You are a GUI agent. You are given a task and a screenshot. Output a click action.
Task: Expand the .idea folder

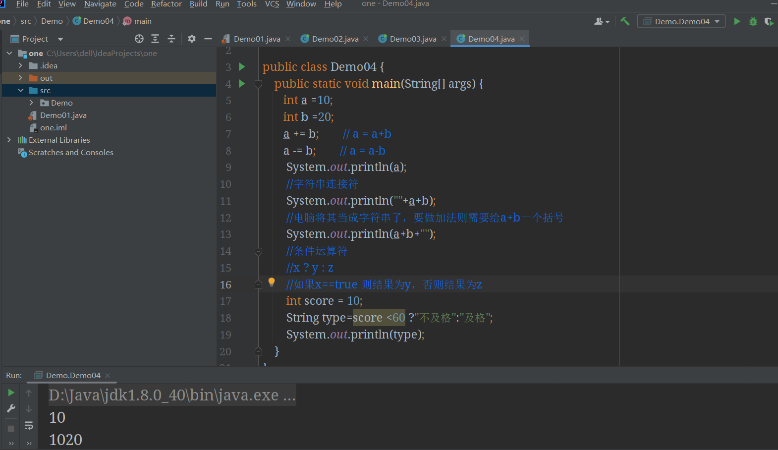tap(20, 65)
